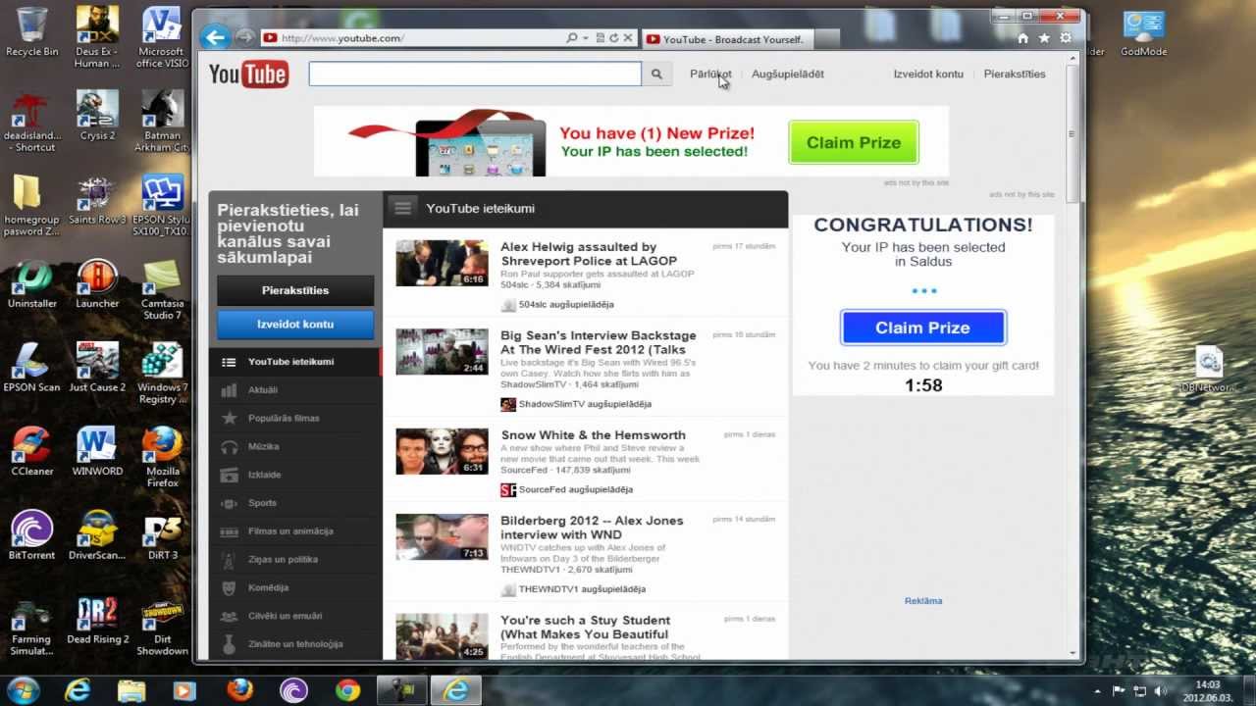Click the dark Pierakstīties button in sidebar

tap(295, 290)
